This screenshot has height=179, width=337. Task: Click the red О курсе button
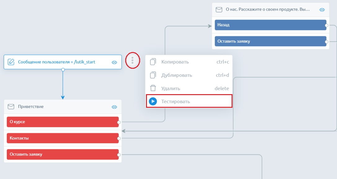click(x=62, y=122)
